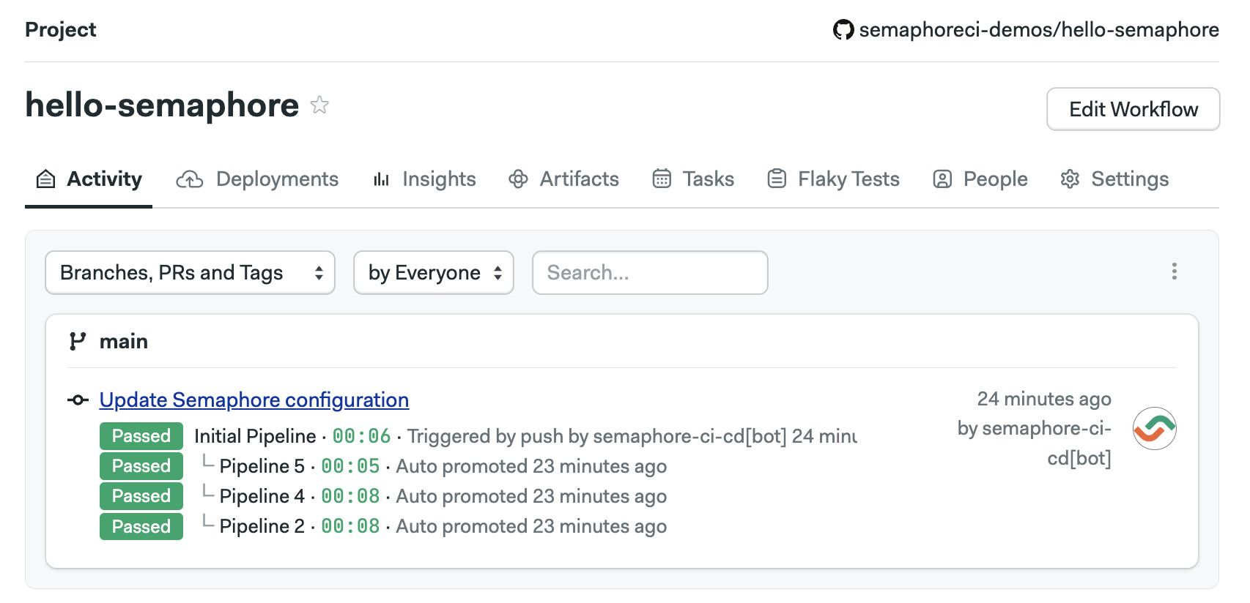Star the hello-semaphore project

(x=319, y=105)
